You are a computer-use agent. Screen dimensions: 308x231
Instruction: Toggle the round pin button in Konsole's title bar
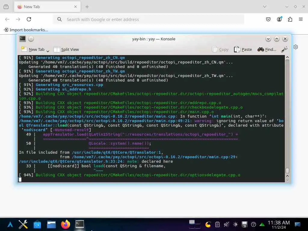(31, 39)
